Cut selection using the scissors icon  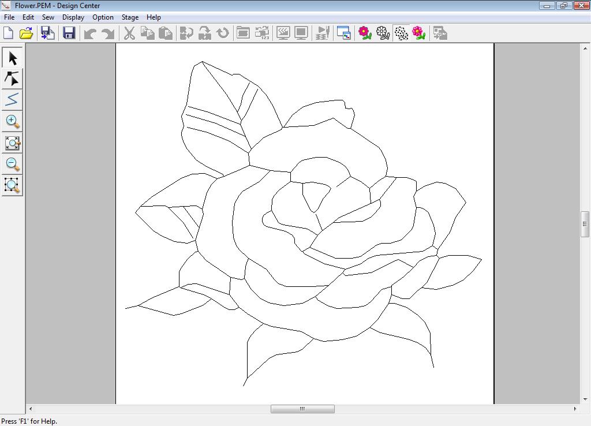pos(129,33)
